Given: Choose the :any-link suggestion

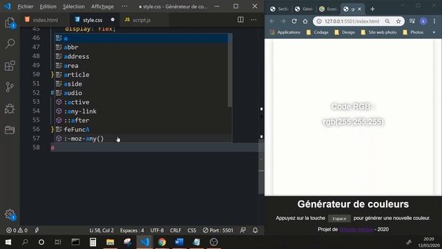Looking at the screenshot, I should click(143, 111).
